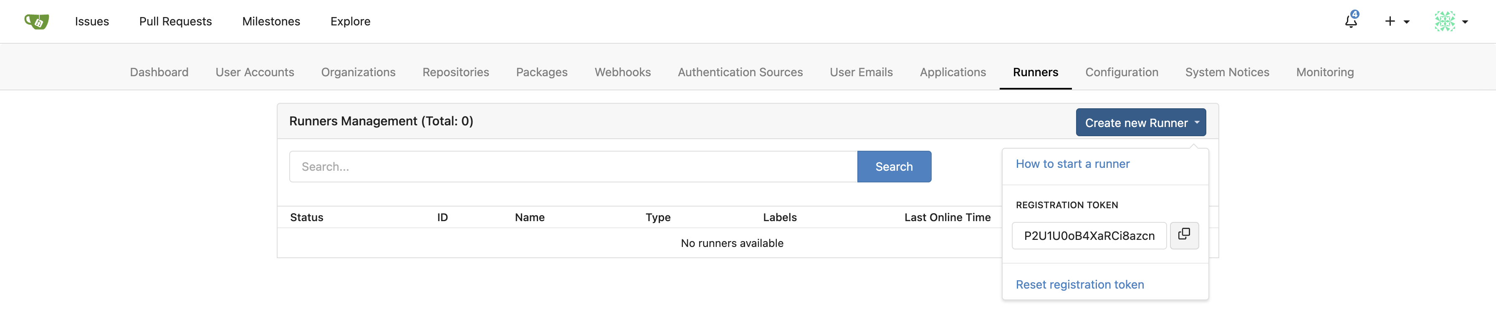Click Reset registration token
Image resolution: width=1496 pixels, height=319 pixels.
pyautogui.click(x=1079, y=284)
